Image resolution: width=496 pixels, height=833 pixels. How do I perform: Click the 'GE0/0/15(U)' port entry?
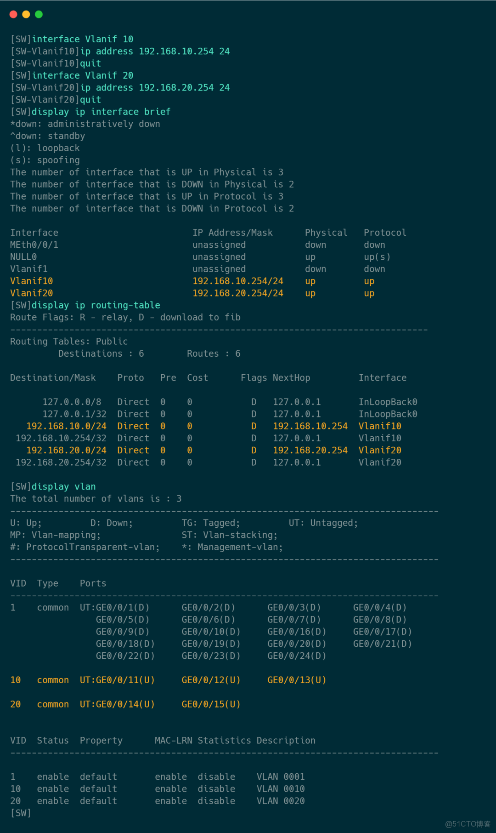(x=211, y=704)
